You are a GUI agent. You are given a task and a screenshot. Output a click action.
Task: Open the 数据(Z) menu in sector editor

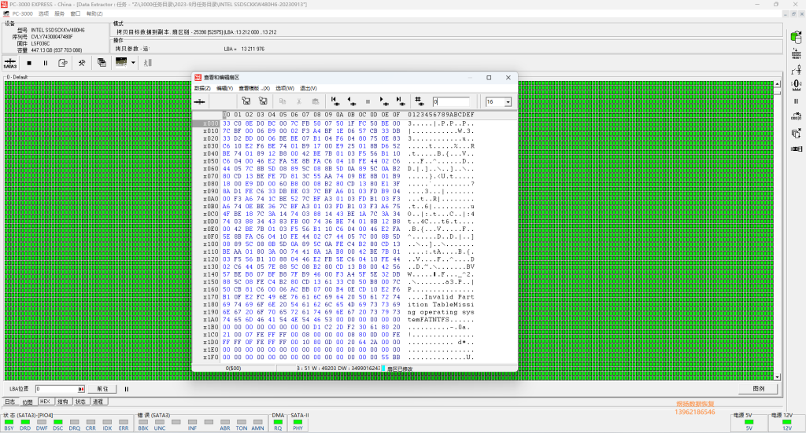pos(202,88)
